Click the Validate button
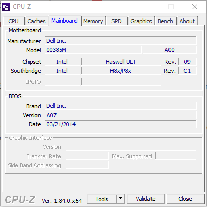 click(146, 199)
